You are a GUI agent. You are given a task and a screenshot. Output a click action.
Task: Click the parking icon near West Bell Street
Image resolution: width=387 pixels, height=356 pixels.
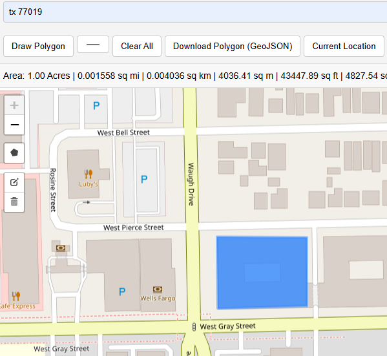96,106
